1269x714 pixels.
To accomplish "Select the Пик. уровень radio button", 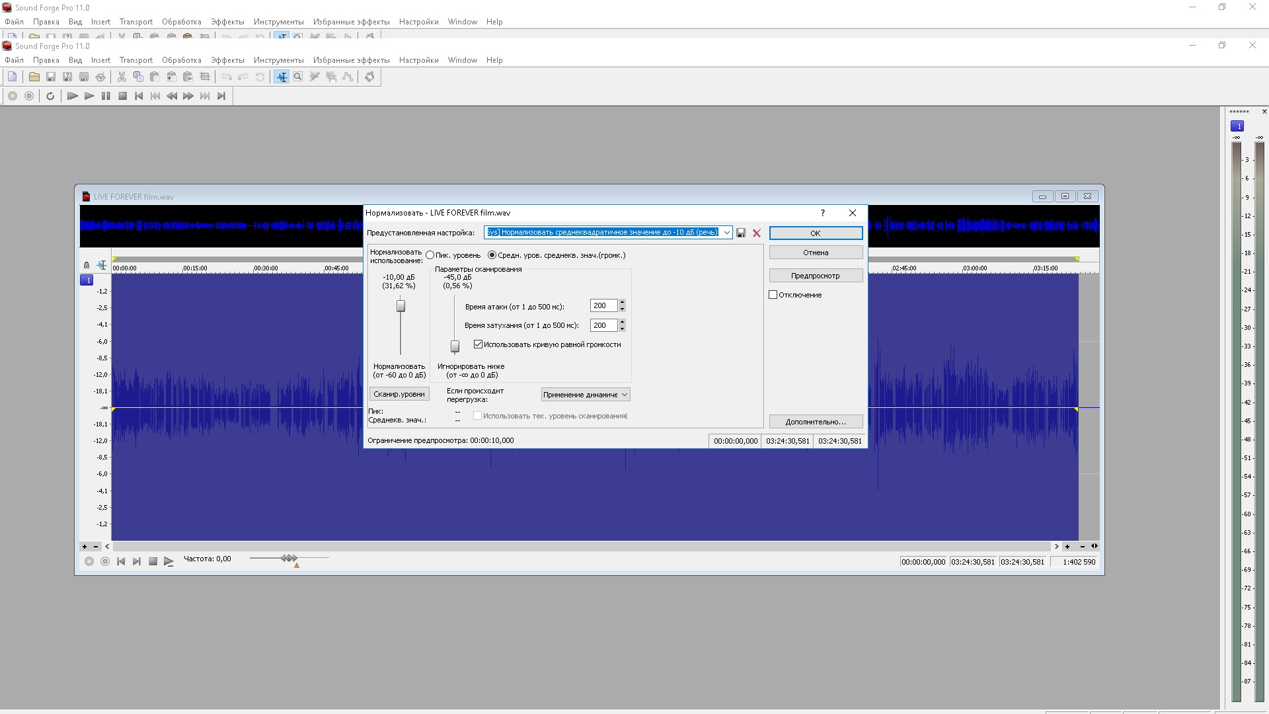I will (x=430, y=255).
